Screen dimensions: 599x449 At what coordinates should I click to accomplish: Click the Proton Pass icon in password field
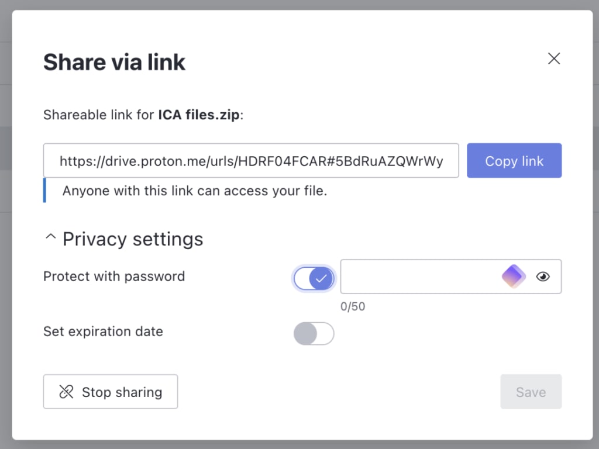[514, 277]
